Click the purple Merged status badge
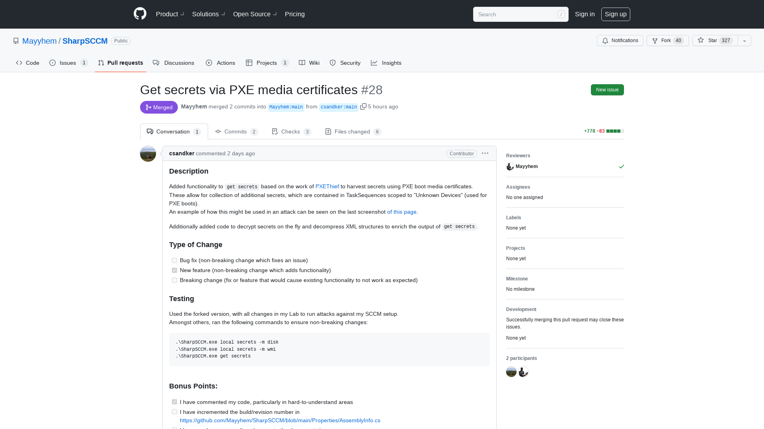764x429 pixels. [159, 107]
